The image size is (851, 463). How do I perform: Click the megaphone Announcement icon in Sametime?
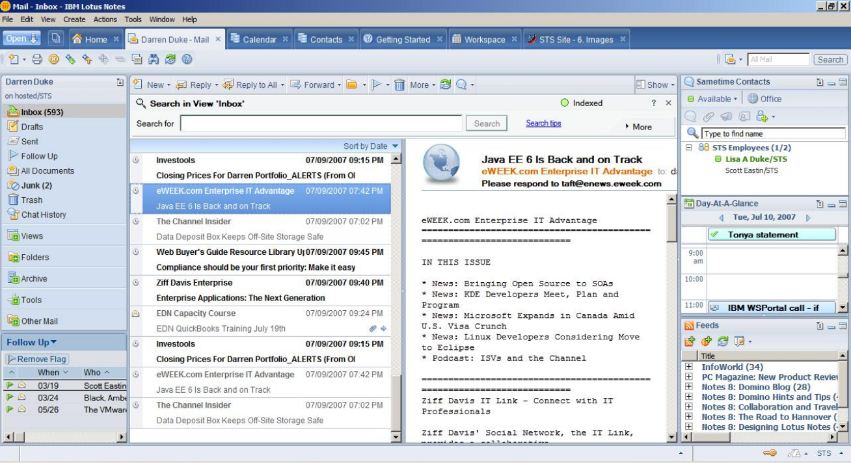pos(726,116)
